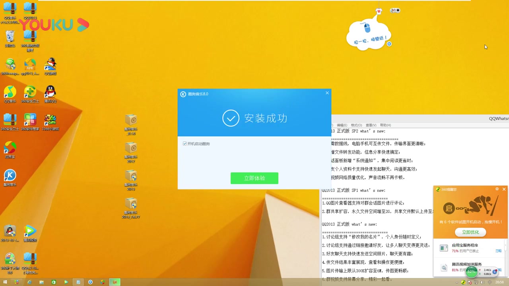Viewport: 509px width, 286px height.
Task: Click the 立即体验 button in installer
Action: coord(254,178)
